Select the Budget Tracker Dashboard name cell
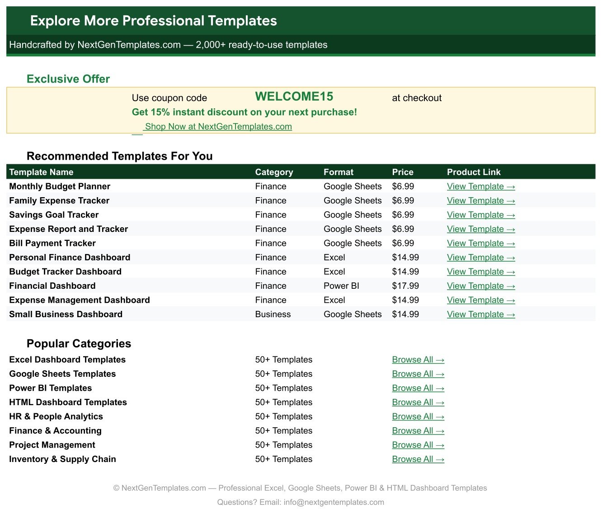Image resolution: width=602 pixels, height=513 pixels. click(x=65, y=272)
